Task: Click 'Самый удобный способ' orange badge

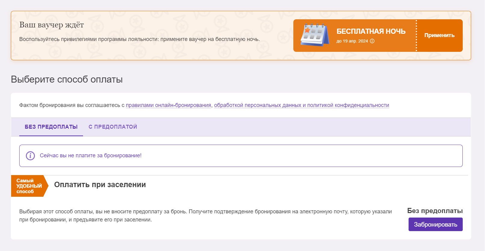Action: [29, 186]
